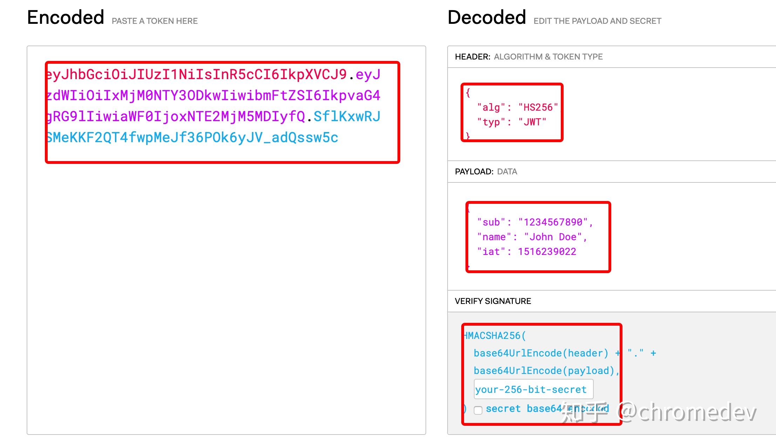Viewport: 776px width, 444px height.
Task: Click the "name": "John Doe" payload line
Action: pyautogui.click(x=532, y=237)
